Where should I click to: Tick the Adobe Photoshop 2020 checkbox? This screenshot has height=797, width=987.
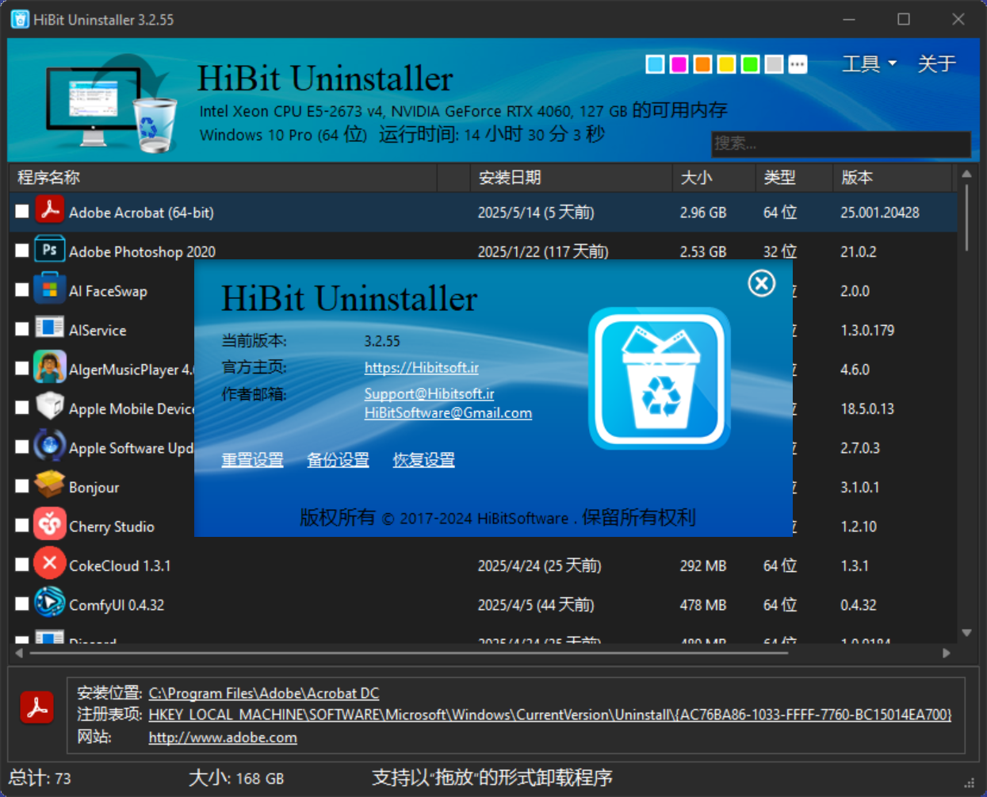click(x=22, y=251)
